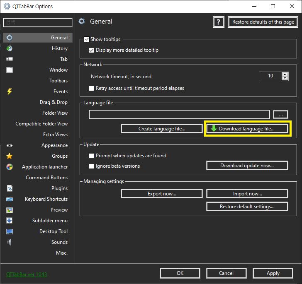Enable Retry access until timeout period elapses

point(92,88)
